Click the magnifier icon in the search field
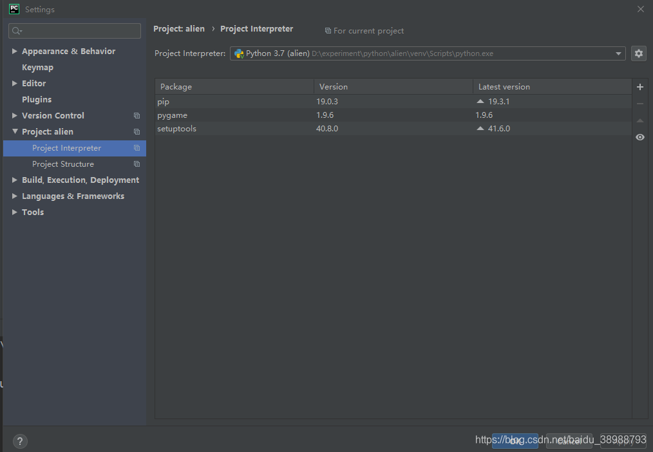The image size is (653, 452). 15,30
